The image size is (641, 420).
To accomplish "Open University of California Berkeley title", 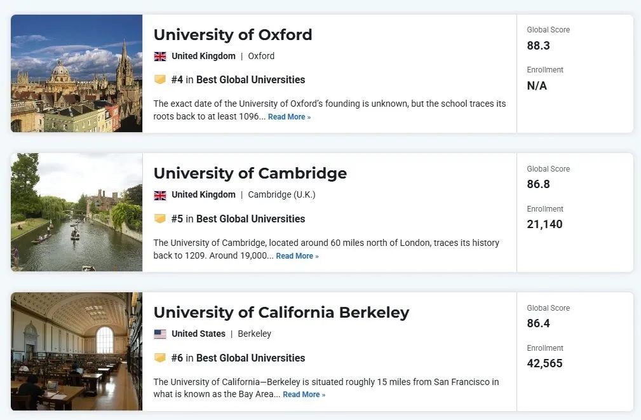I will (281, 313).
